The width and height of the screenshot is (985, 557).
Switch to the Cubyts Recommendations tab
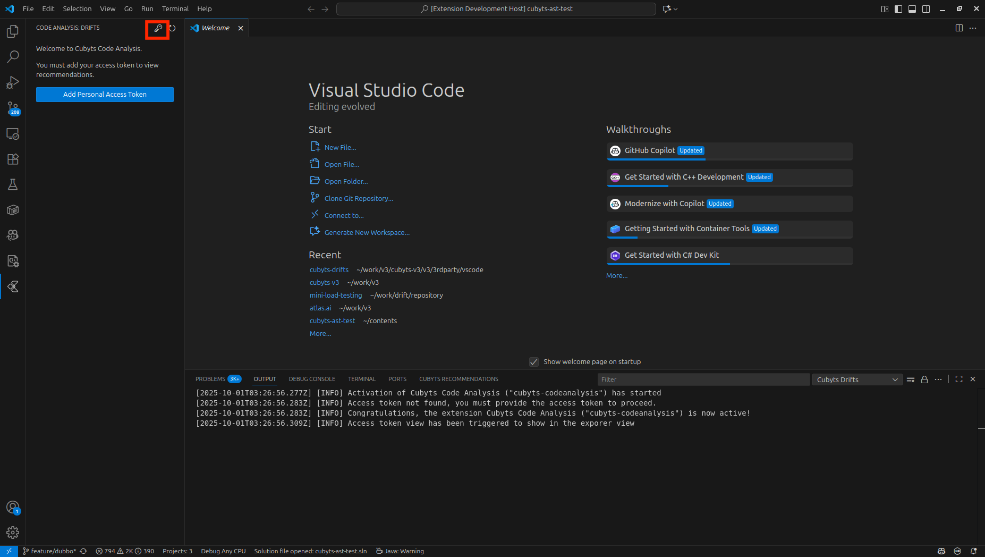458,379
